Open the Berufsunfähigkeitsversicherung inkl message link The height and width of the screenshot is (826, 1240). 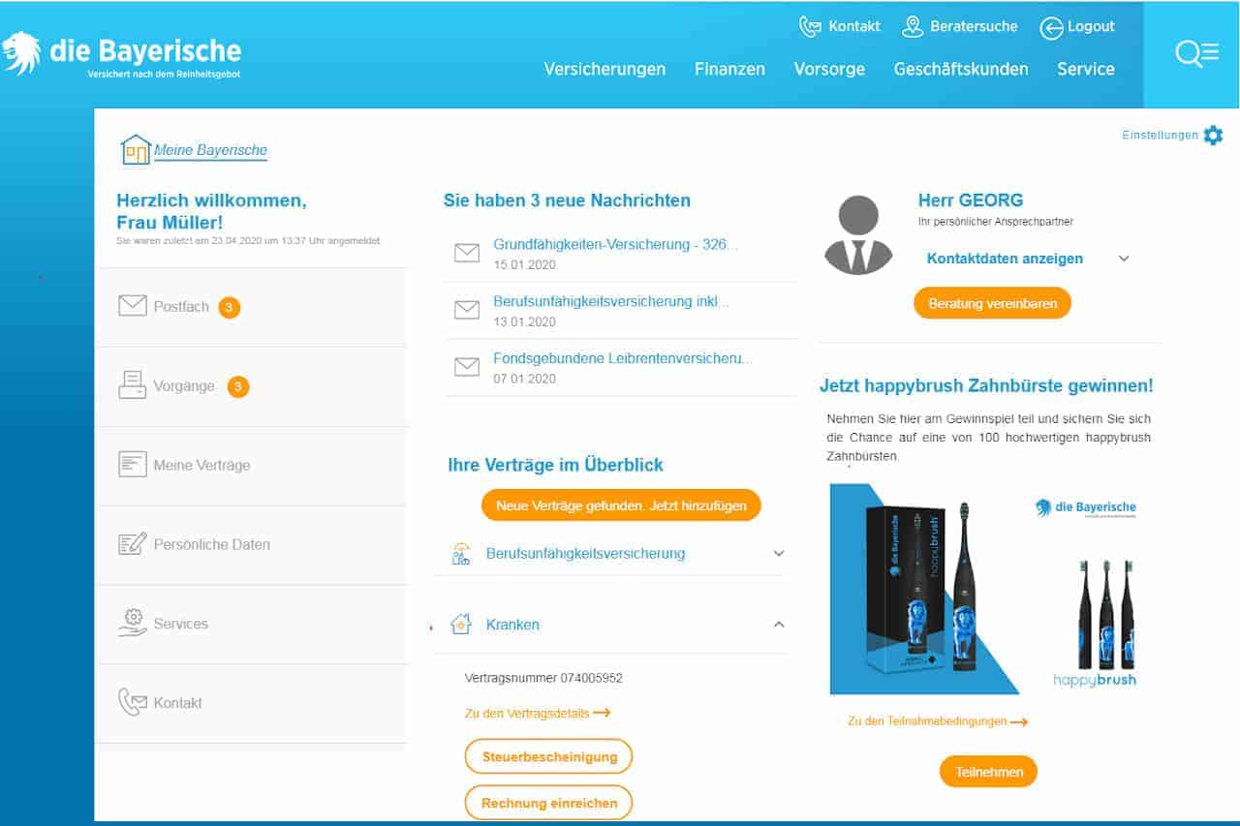611,302
